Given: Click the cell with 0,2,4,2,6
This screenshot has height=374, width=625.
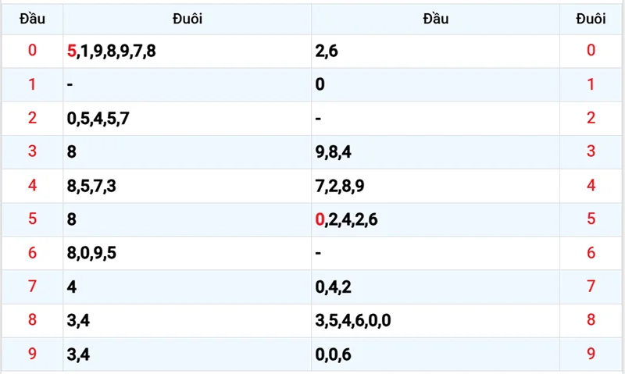Looking at the screenshot, I should point(347,220).
